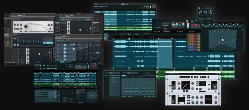Click the Release knob in loudness panel

[x=205, y=13]
